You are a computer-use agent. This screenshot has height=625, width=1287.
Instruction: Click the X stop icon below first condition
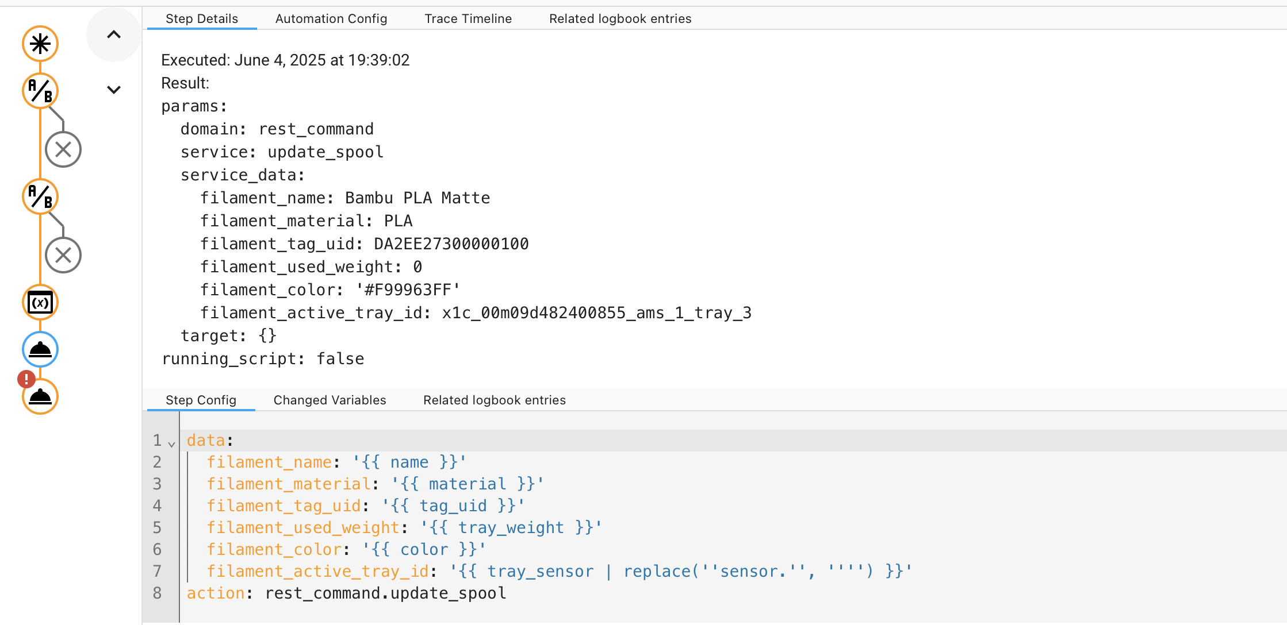tap(63, 149)
